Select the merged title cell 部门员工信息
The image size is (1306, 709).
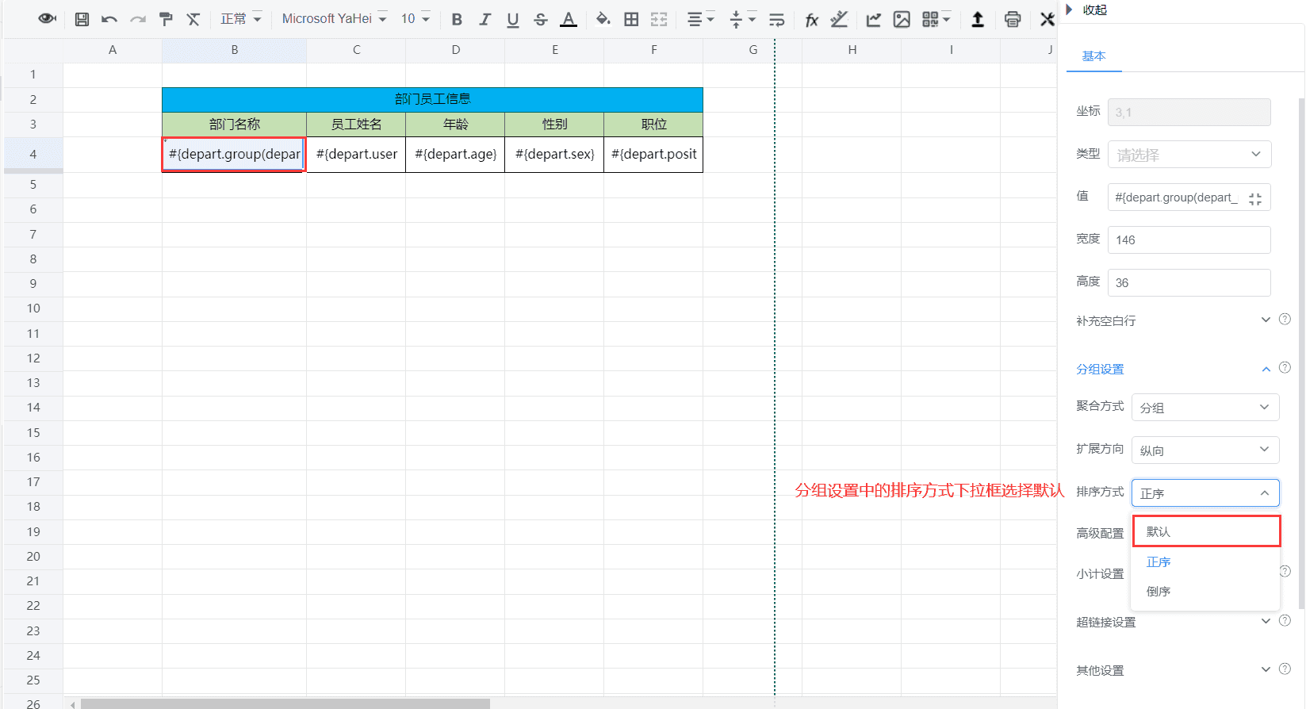click(x=432, y=99)
